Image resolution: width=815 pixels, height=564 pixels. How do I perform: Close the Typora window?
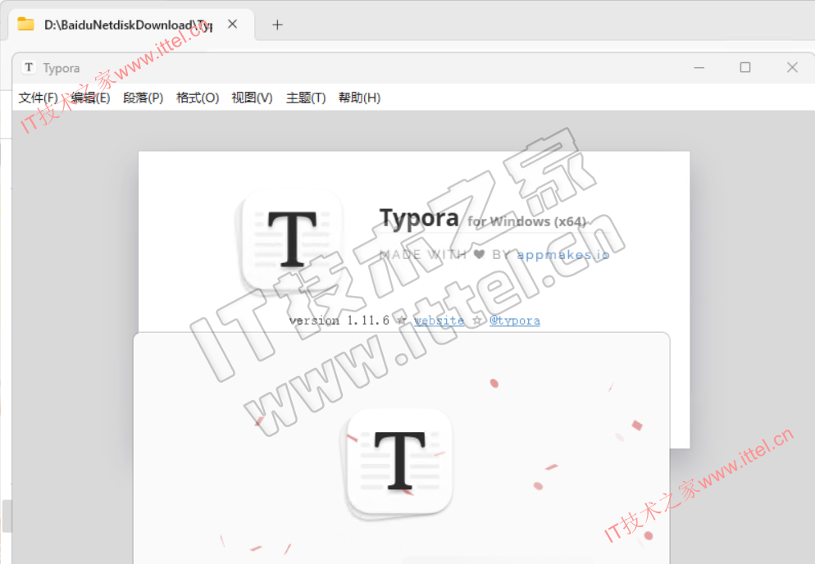click(x=792, y=68)
